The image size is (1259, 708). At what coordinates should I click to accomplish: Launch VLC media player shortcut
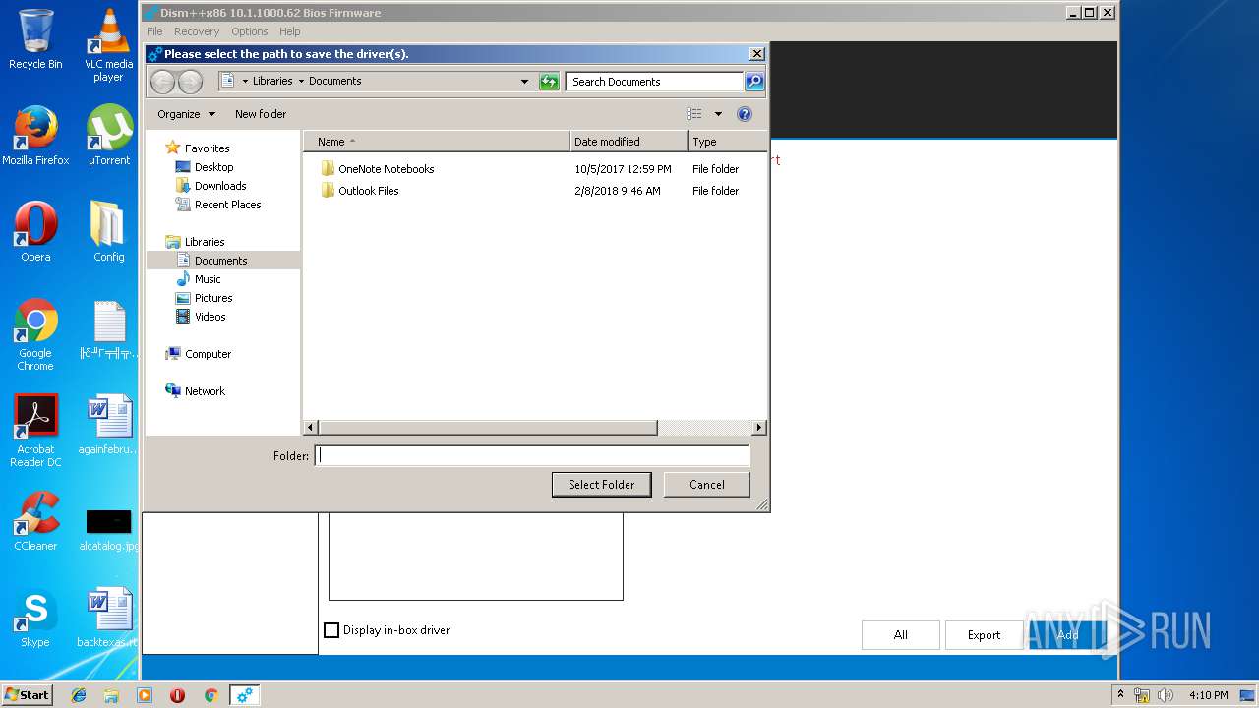tap(108, 45)
